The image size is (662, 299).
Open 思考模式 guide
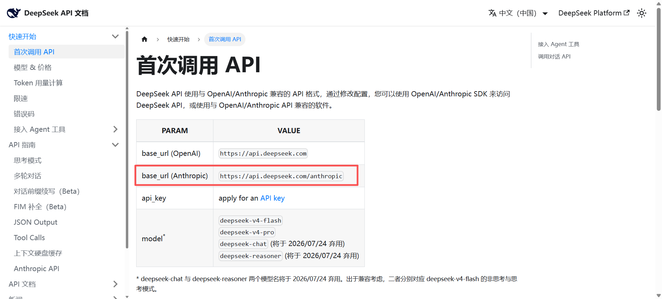tap(28, 160)
